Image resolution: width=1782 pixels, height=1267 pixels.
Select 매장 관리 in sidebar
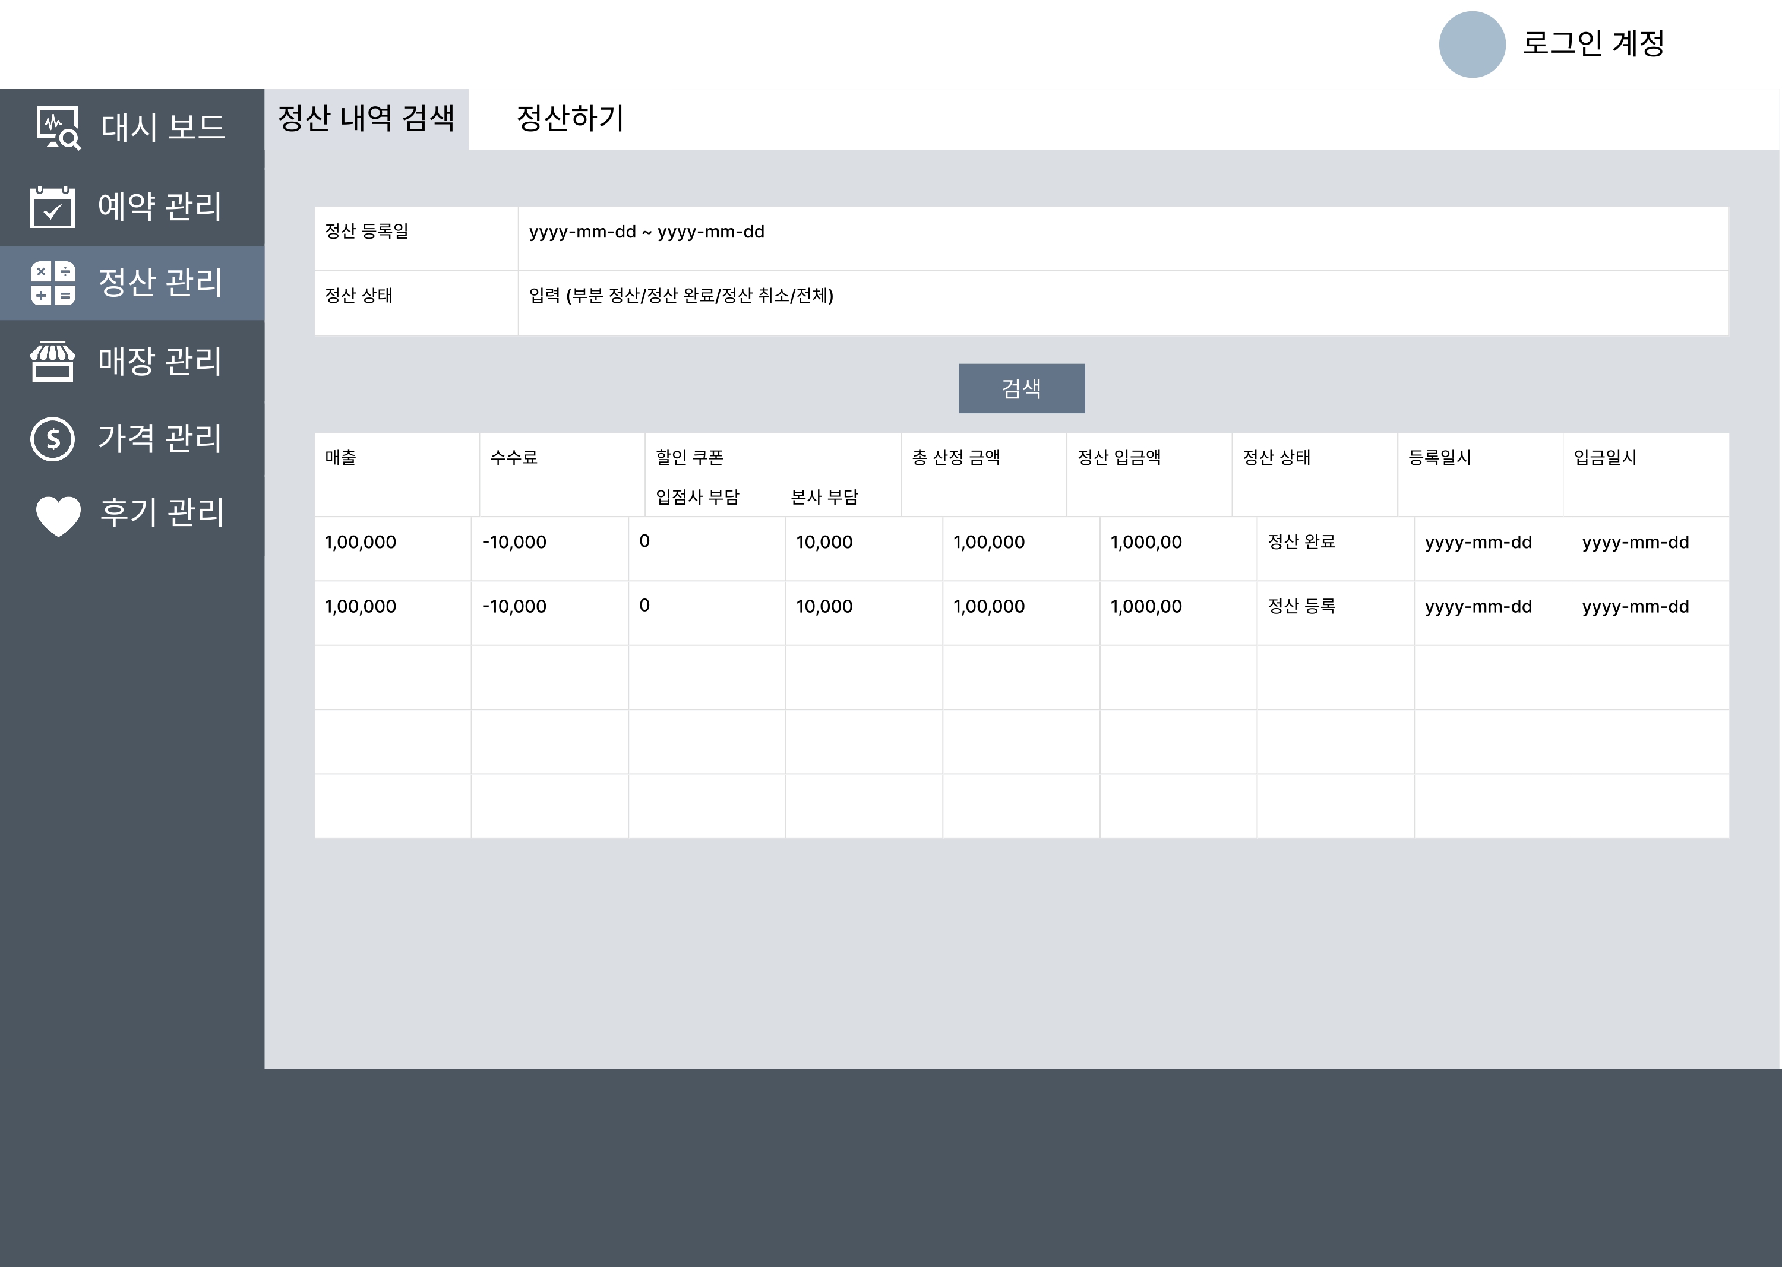[x=160, y=361]
